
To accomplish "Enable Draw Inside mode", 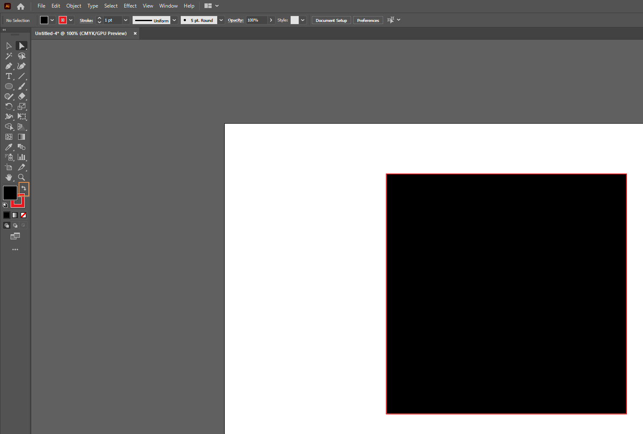I will coord(24,225).
